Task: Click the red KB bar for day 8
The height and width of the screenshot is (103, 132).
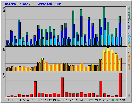Action: coord(35,89)
